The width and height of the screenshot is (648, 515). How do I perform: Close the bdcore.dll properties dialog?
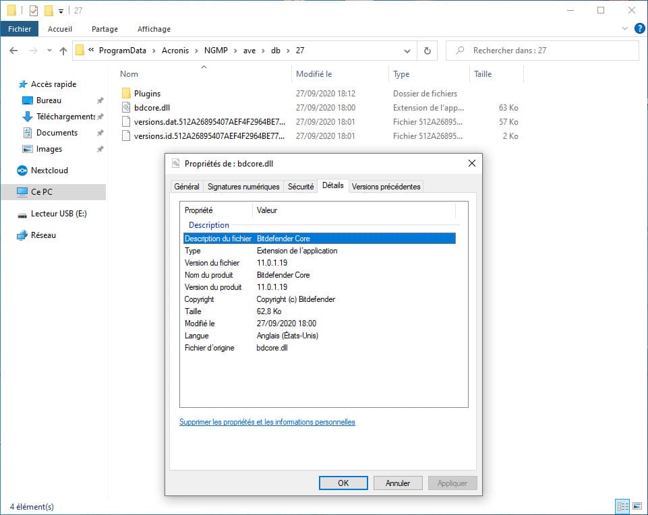click(x=471, y=164)
